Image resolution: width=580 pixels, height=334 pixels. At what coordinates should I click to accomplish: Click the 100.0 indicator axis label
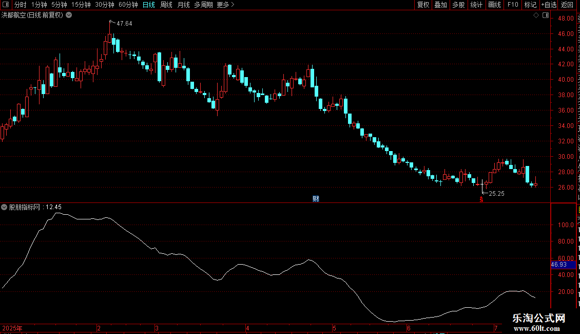(x=566, y=225)
